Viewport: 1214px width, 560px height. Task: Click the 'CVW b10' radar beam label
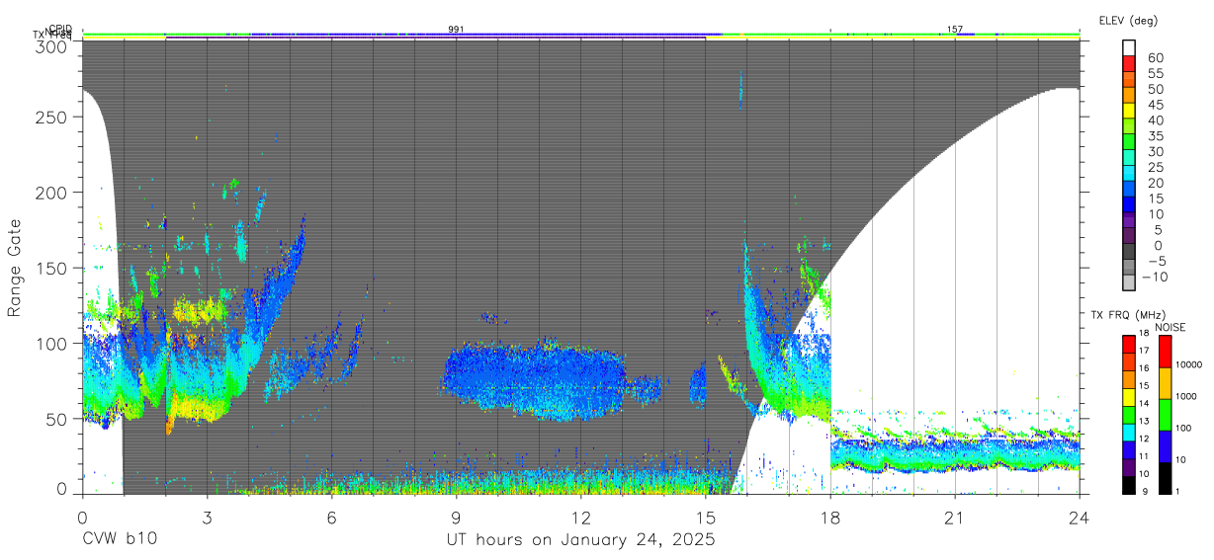tap(120, 539)
